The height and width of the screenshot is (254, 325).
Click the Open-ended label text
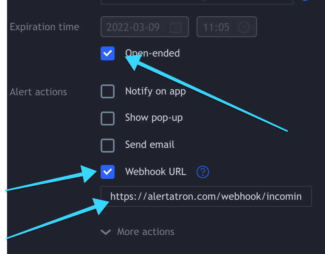(x=152, y=53)
